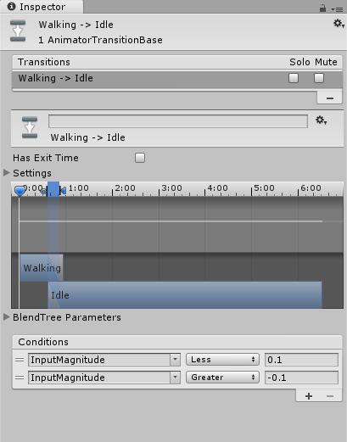Remove the transition with minus button under Transitions list
The width and height of the screenshot is (347, 442).
click(330, 98)
